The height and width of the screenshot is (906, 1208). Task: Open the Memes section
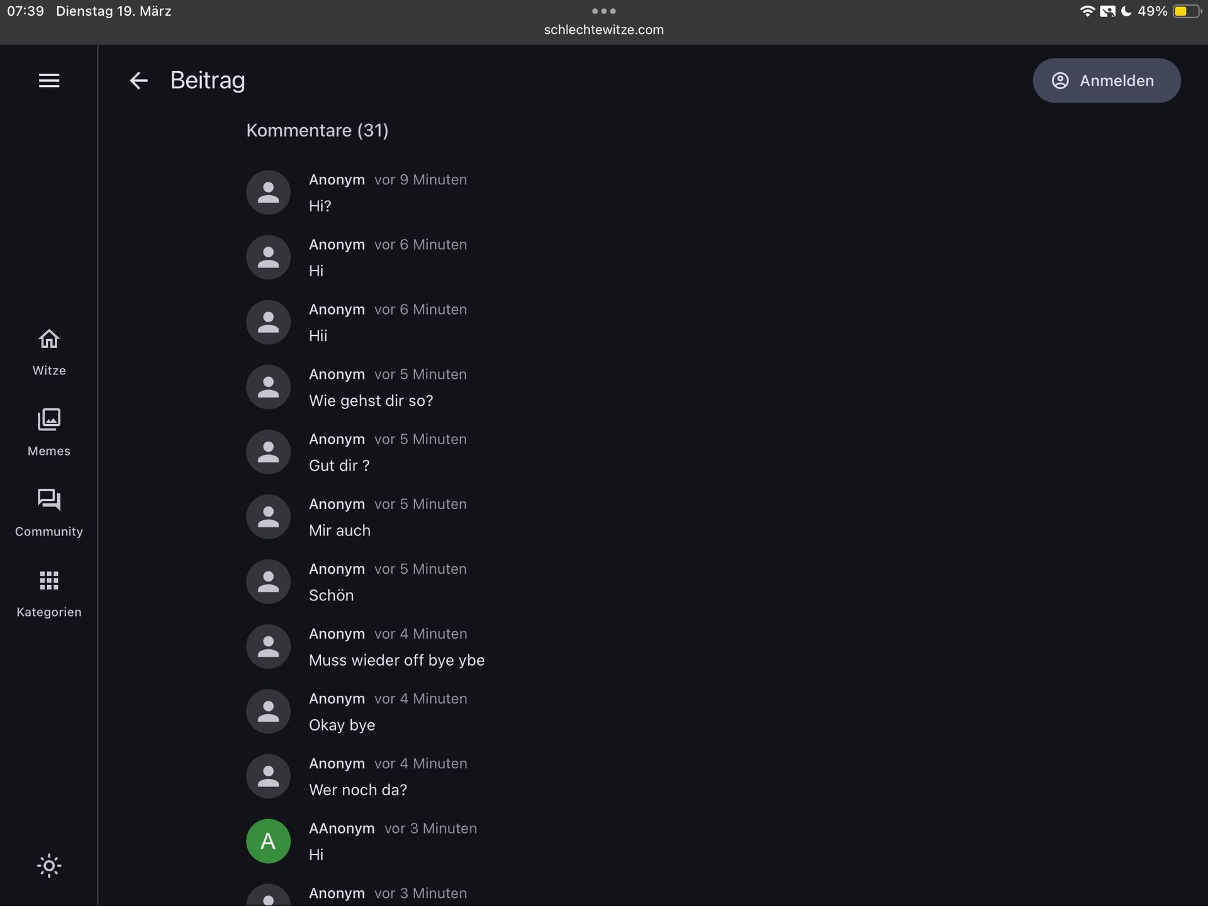click(x=49, y=433)
